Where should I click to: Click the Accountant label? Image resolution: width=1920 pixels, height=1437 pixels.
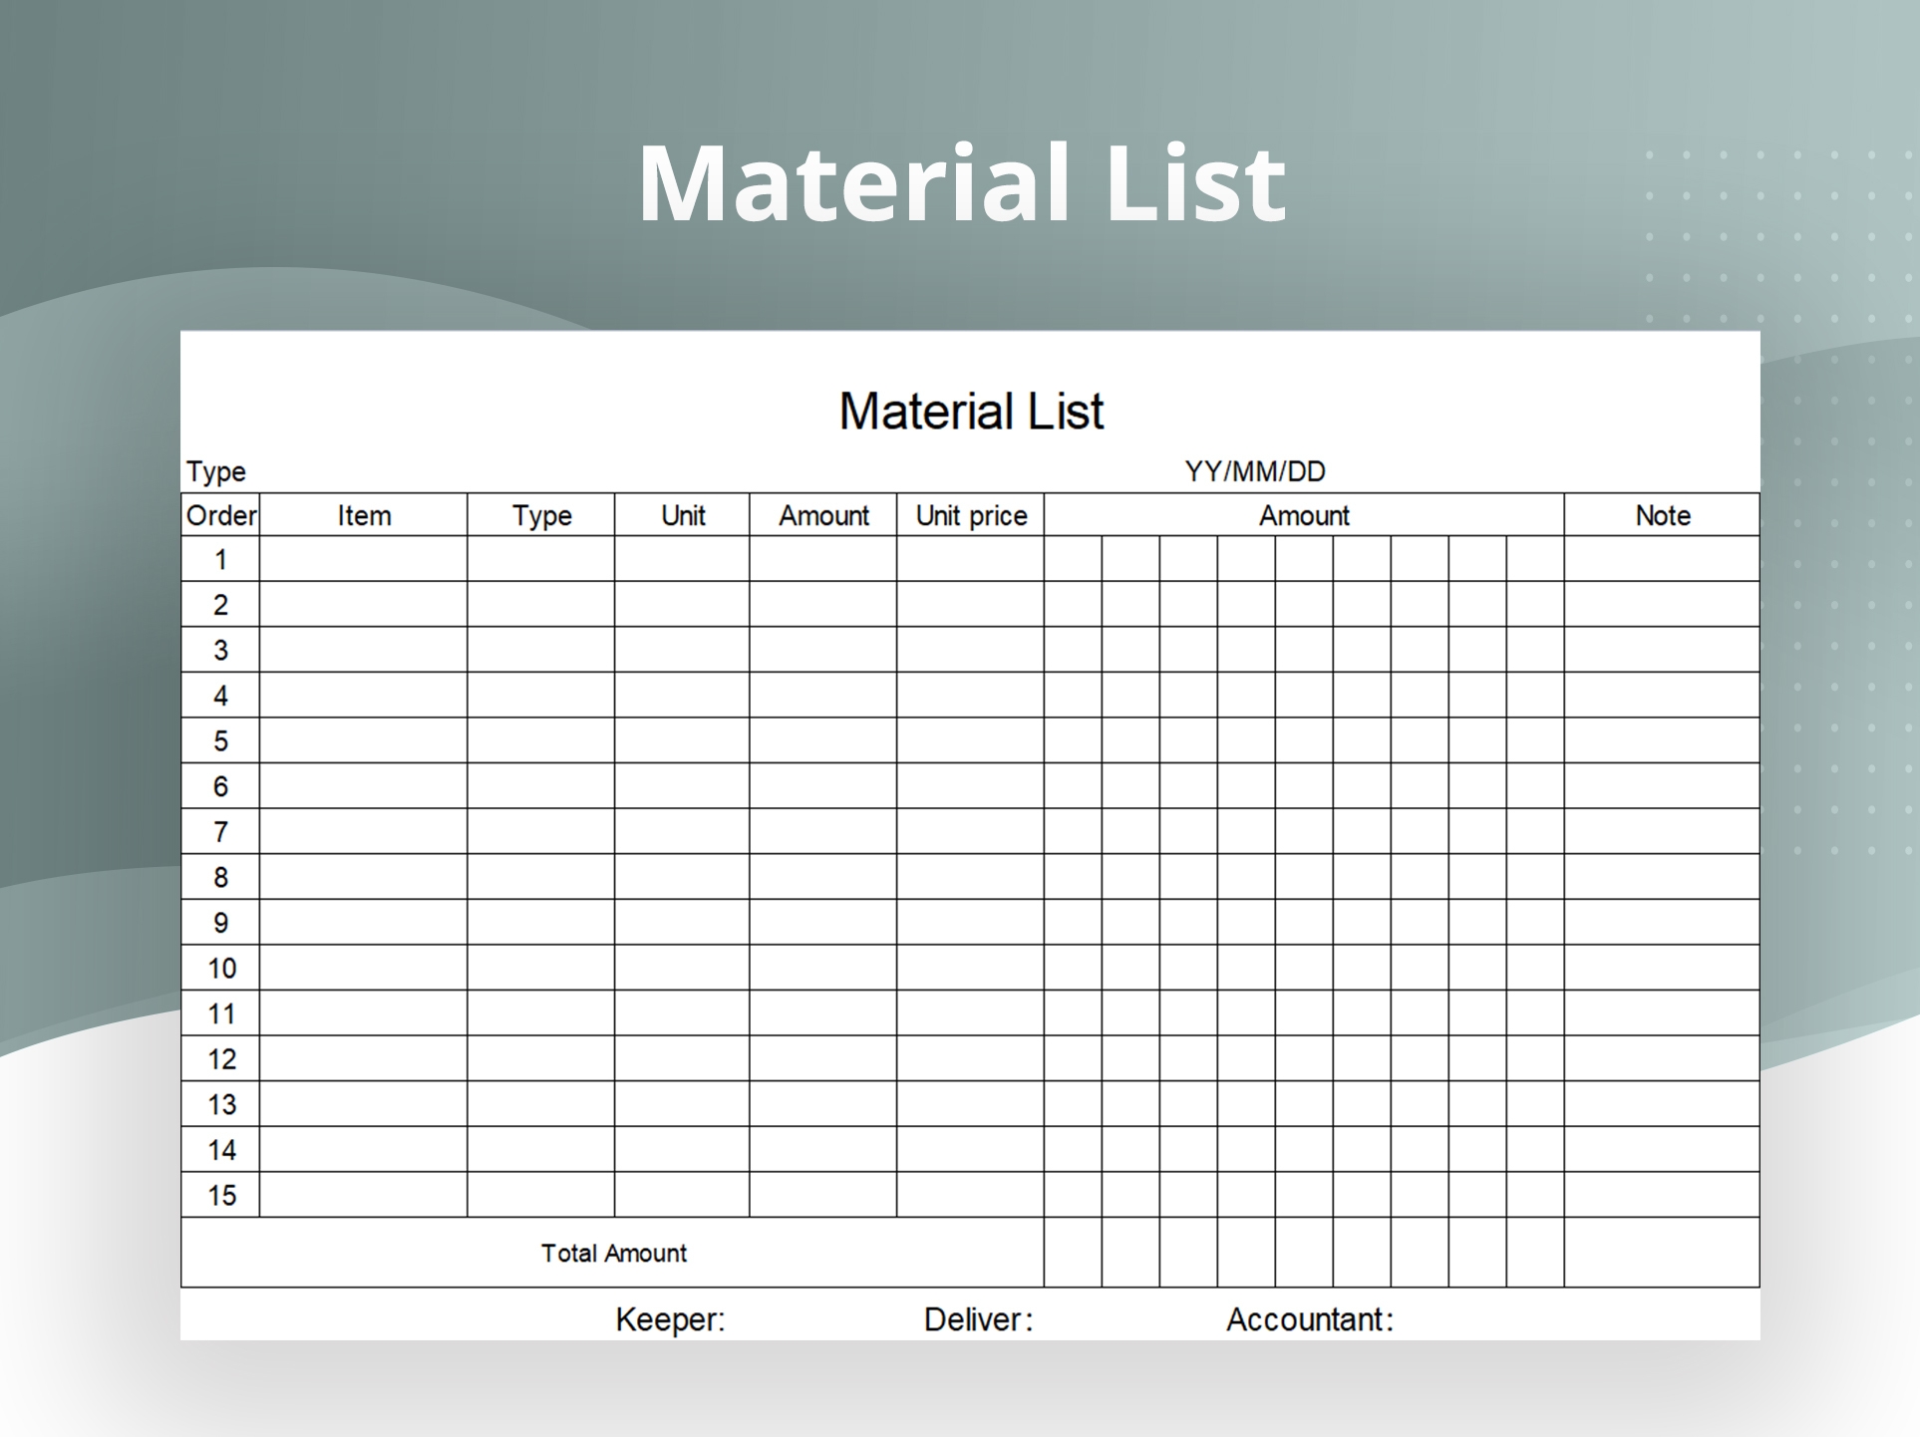pyautogui.click(x=1309, y=1319)
